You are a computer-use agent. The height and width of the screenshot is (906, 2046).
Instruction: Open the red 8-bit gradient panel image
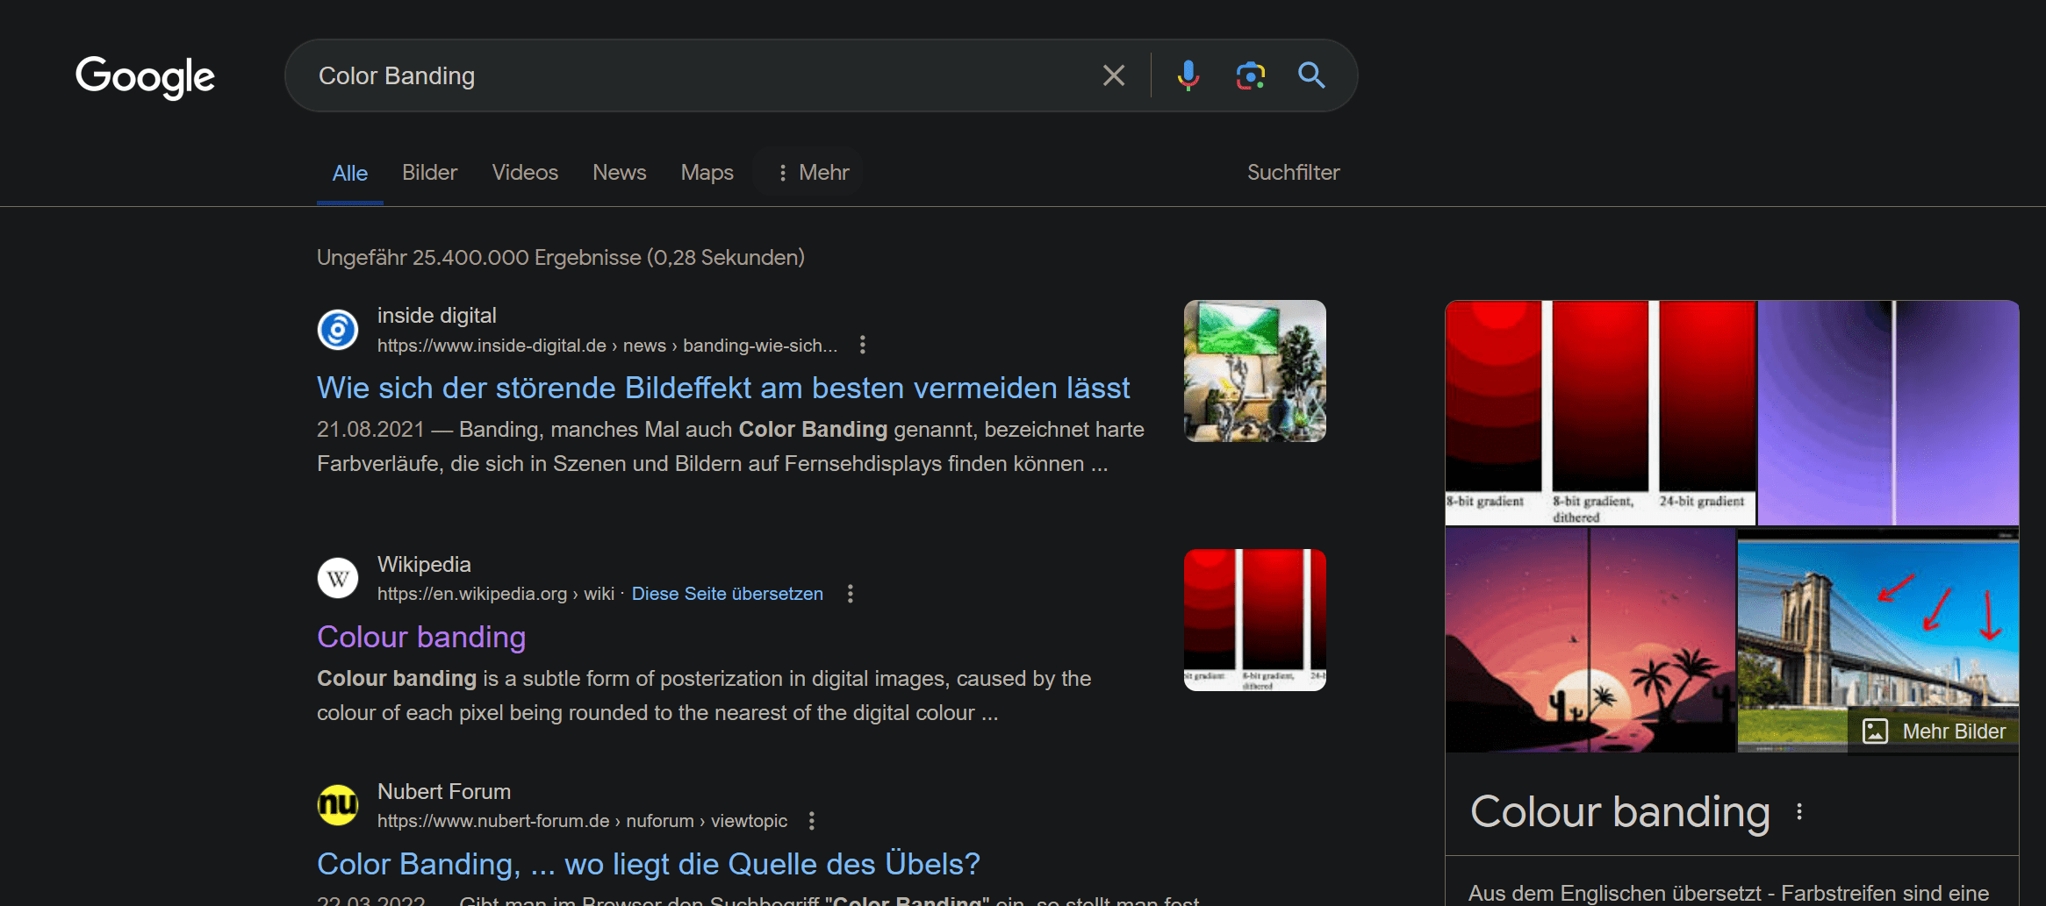pos(1600,412)
